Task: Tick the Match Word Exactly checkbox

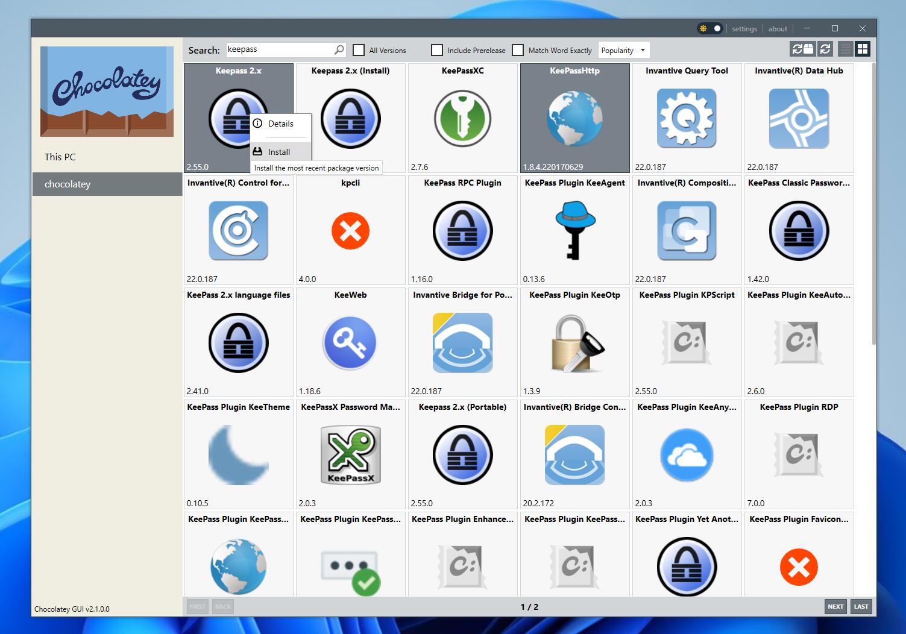Action: 518,50
